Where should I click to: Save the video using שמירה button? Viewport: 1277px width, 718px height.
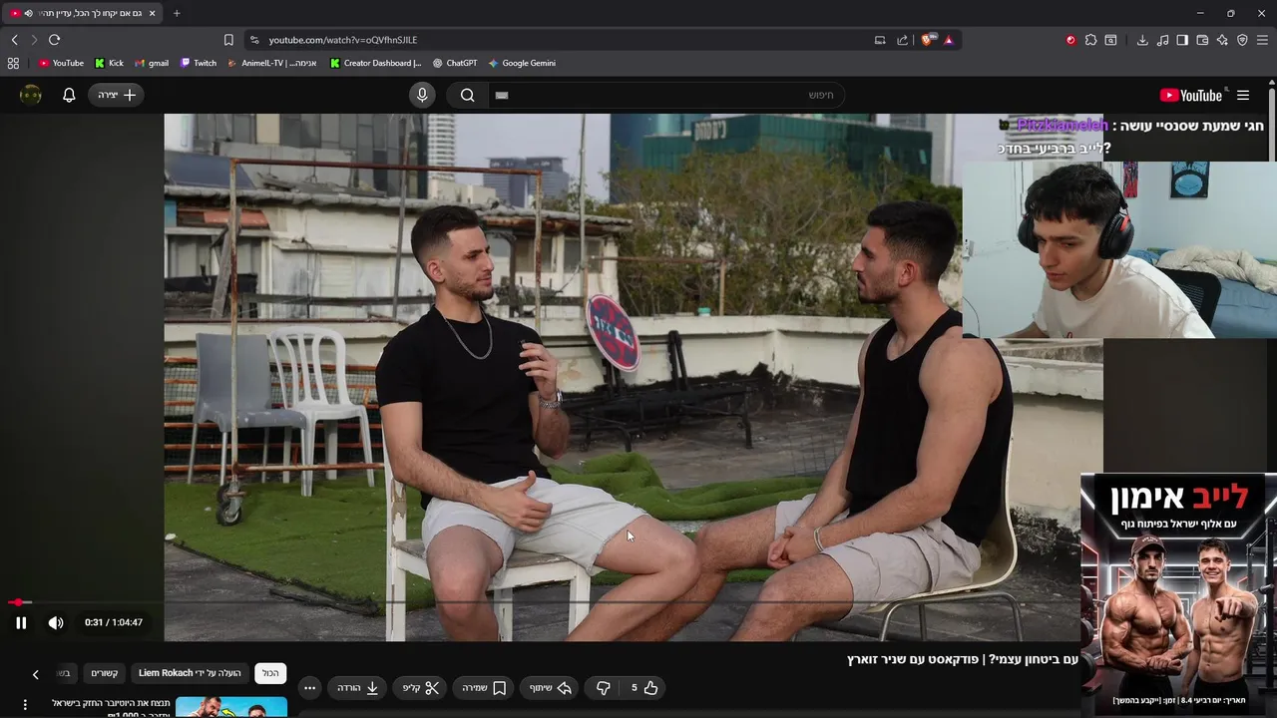tap(484, 687)
